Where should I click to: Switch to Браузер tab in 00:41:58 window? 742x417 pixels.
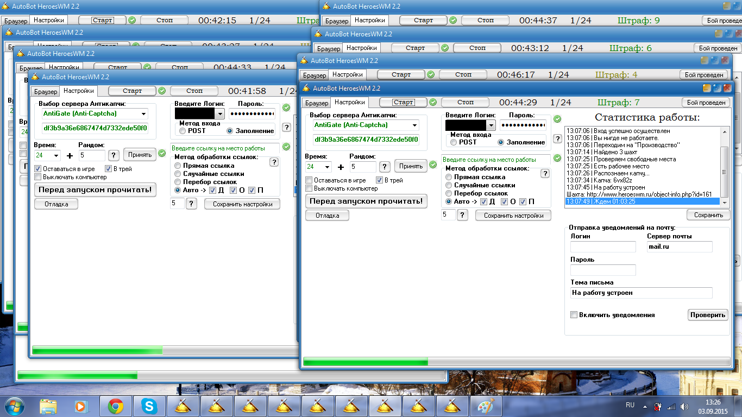(x=45, y=91)
